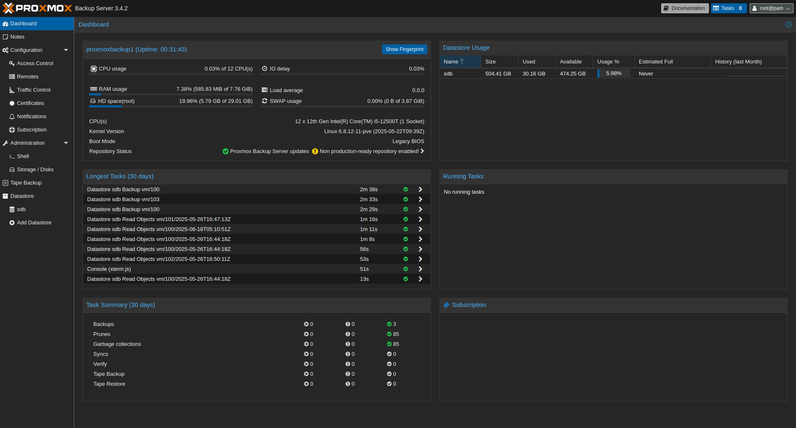Click the Garbage collections warning count icon

[348, 344]
